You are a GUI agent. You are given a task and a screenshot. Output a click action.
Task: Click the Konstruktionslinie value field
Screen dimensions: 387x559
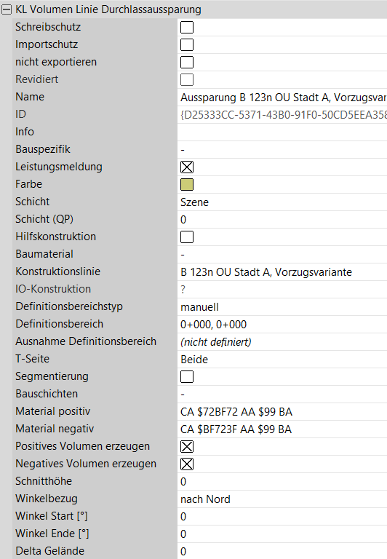[x=282, y=272]
